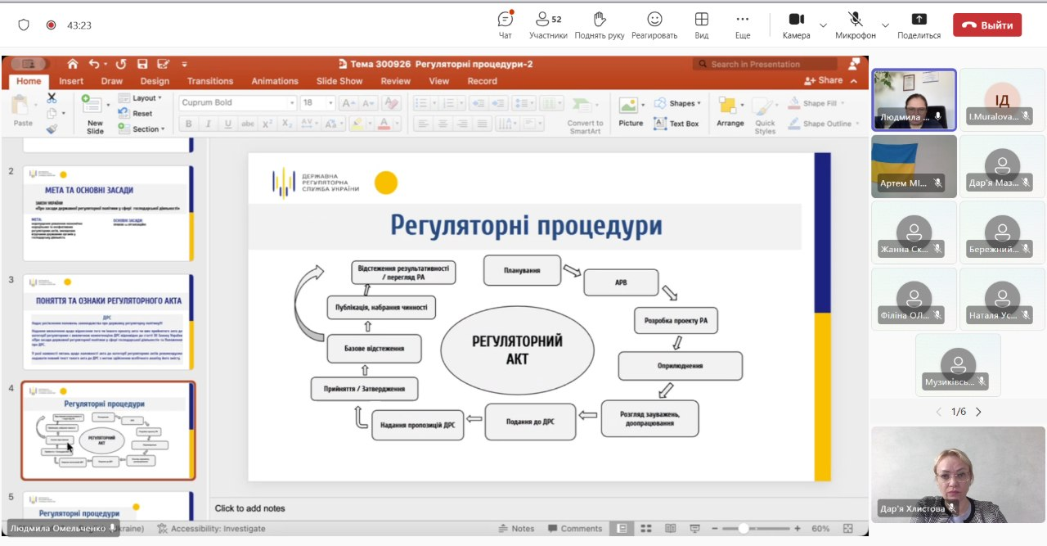The image size is (1047, 546).
Task: Click the PowerPoint home icon in title bar
Action: click(x=73, y=64)
